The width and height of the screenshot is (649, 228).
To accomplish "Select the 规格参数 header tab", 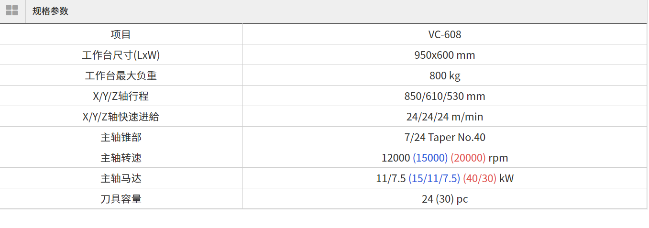I will point(50,11).
